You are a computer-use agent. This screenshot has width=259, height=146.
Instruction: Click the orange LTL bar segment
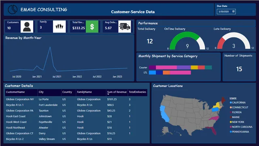pyautogui.click(x=166, y=73)
